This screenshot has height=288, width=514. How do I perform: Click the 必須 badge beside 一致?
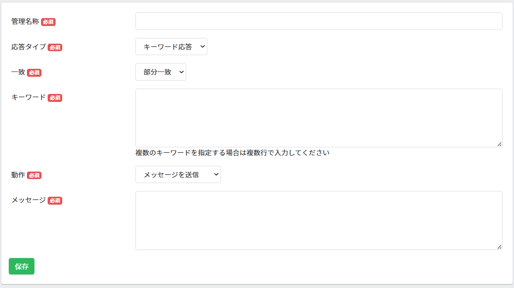[x=34, y=73]
